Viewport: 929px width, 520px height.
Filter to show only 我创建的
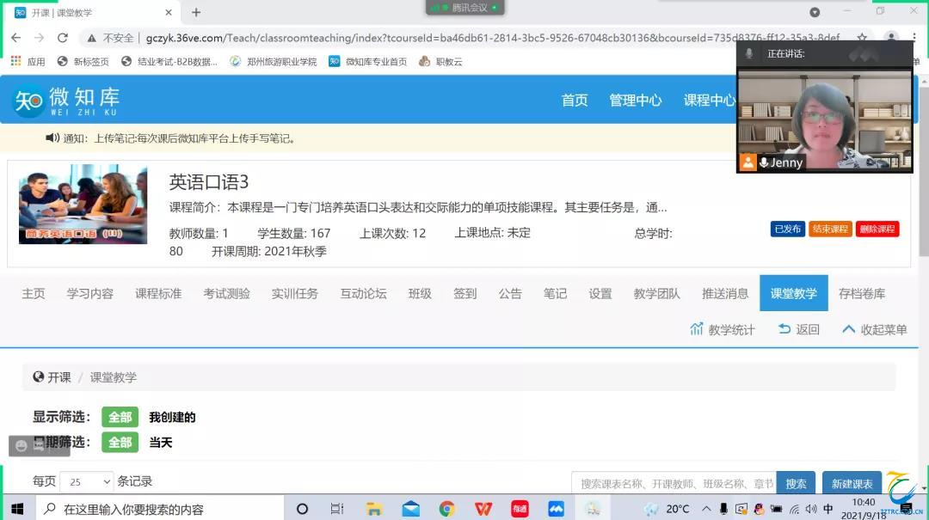(x=172, y=417)
